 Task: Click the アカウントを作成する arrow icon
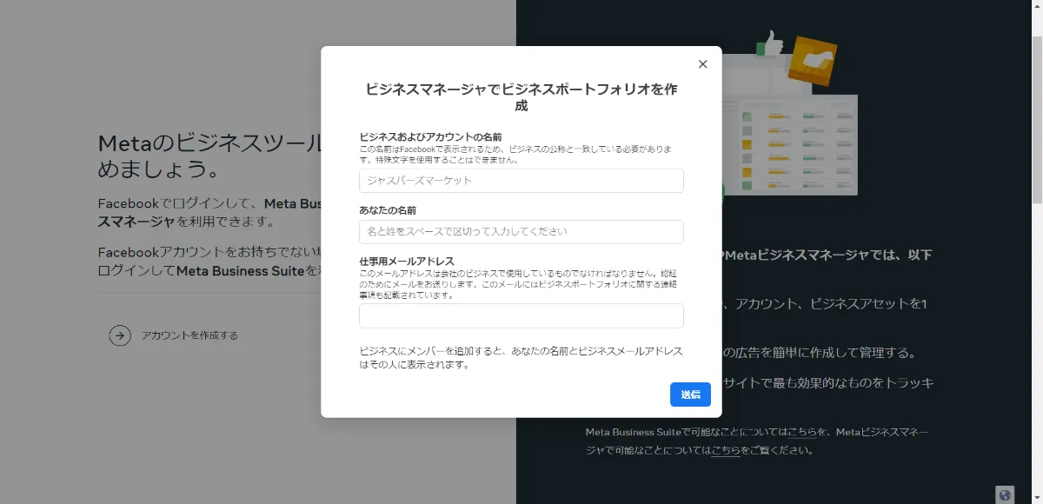tap(120, 335)
